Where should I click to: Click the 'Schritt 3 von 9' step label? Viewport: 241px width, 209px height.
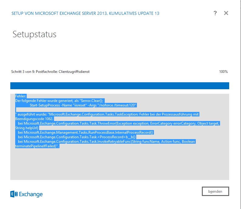pos(50,72)
